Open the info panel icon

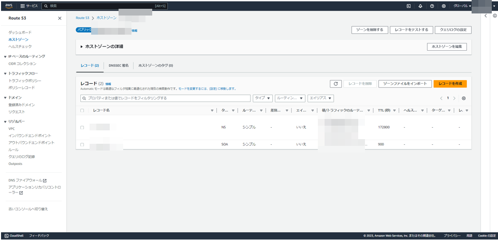click(495, 16)
